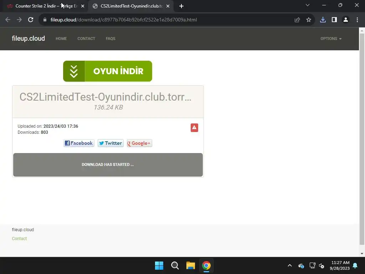Open File Explorer from taskbar
This screenshot has width=365, height=274.
(x=191, y=265)
